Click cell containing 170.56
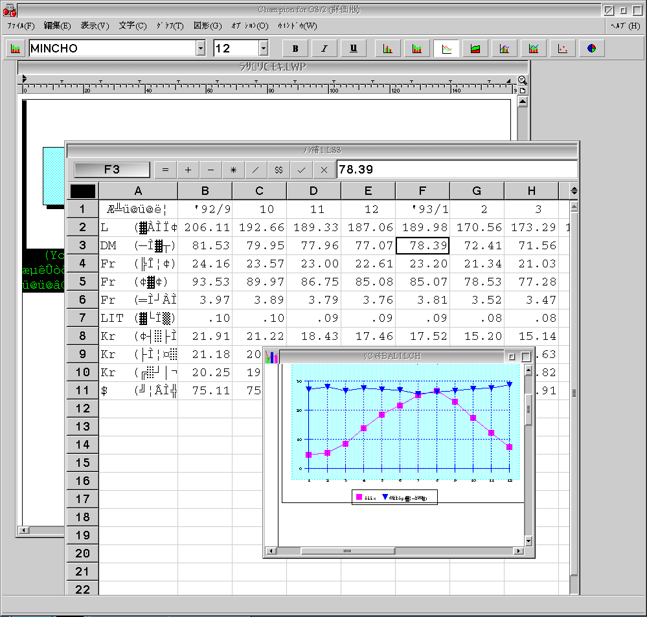This screenshot has width=647, height=617. pos(477,227)
